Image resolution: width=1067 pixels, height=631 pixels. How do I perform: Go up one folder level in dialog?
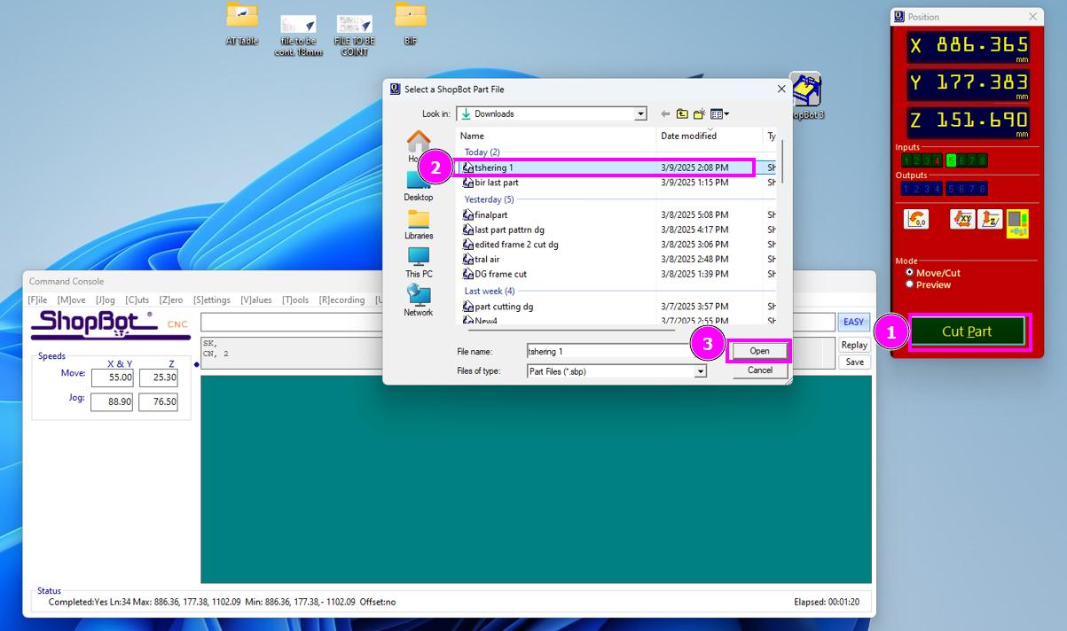click(x=682, y=113)
